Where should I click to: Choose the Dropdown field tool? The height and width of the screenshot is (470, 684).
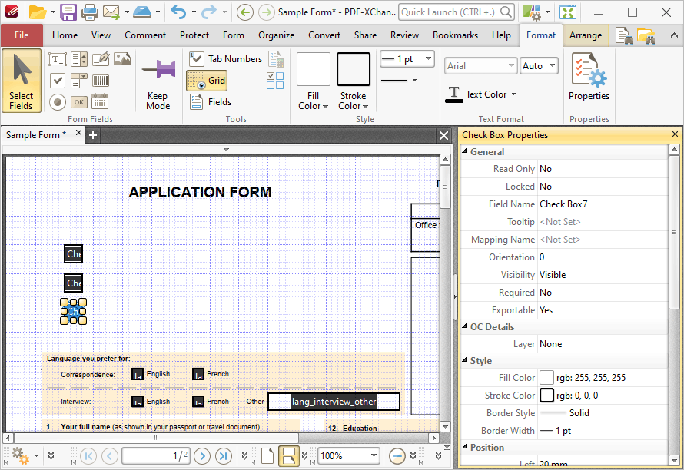point(79,81)
